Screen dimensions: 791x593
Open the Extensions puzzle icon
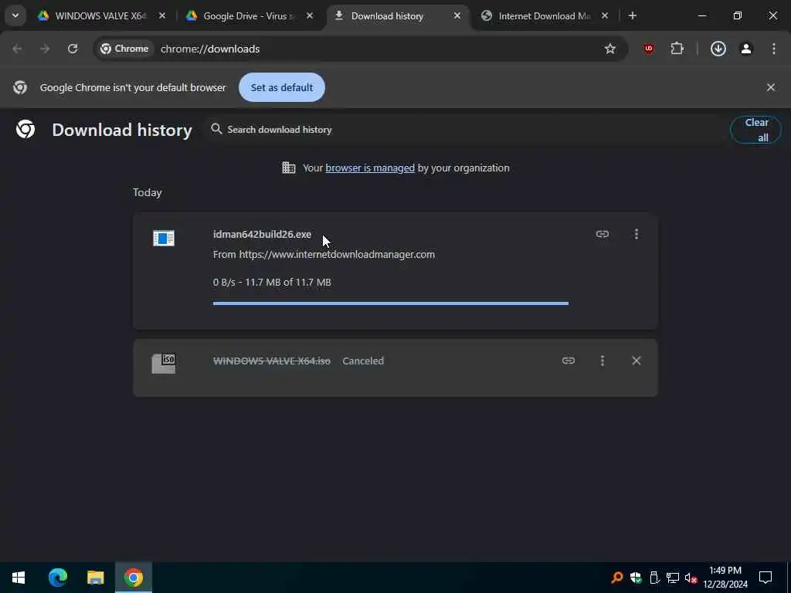pos(677,49)
